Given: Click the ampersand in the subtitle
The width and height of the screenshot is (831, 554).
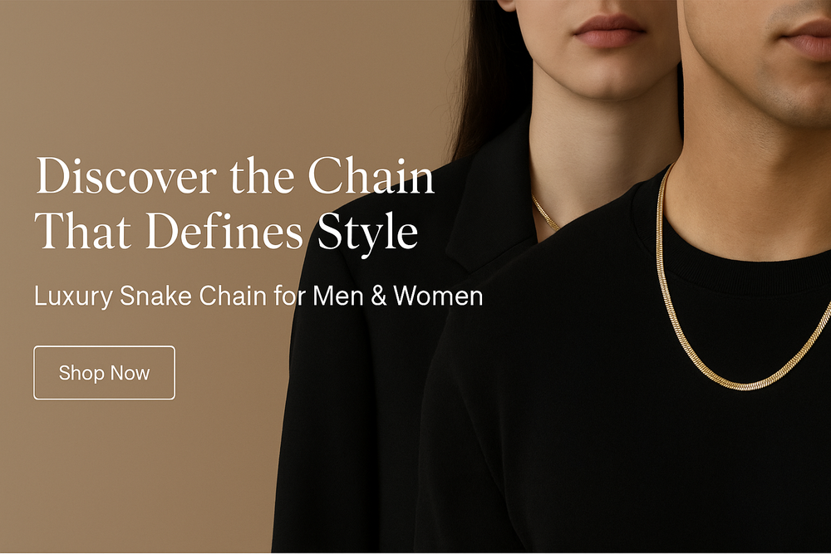Looking at the screenshot, I should tap(379, 296).
